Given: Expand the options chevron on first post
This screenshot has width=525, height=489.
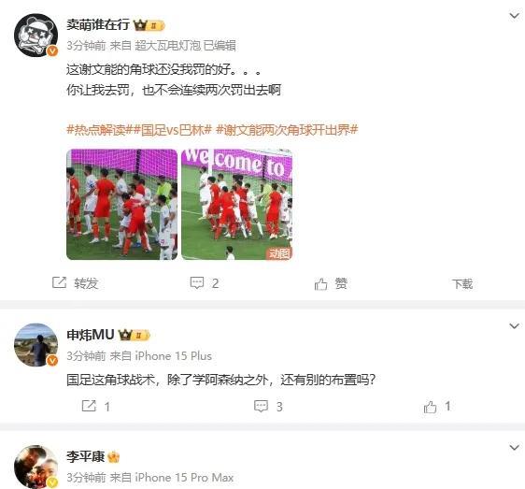Looking at the screenshot, I should tap(514, 16).
